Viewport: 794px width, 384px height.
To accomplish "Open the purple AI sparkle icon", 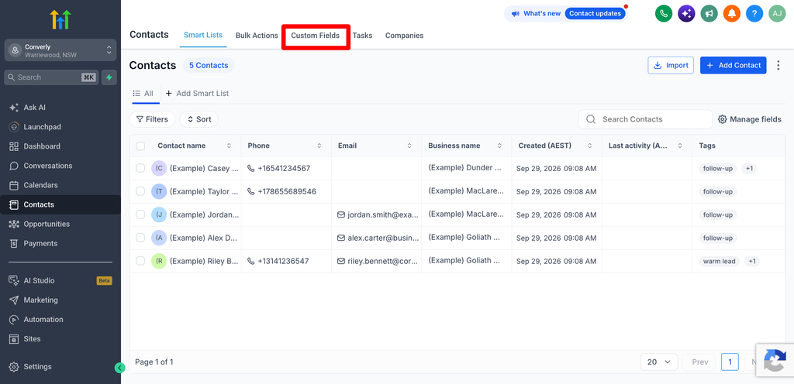I will pos(686,14).
